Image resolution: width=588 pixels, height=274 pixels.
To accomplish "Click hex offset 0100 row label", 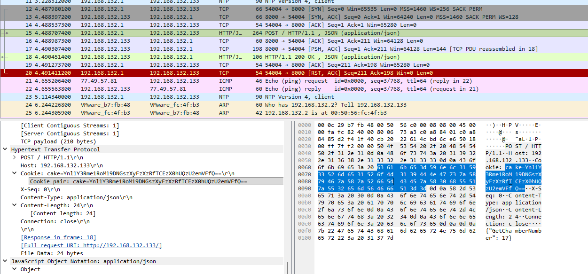I will point(305,238).
